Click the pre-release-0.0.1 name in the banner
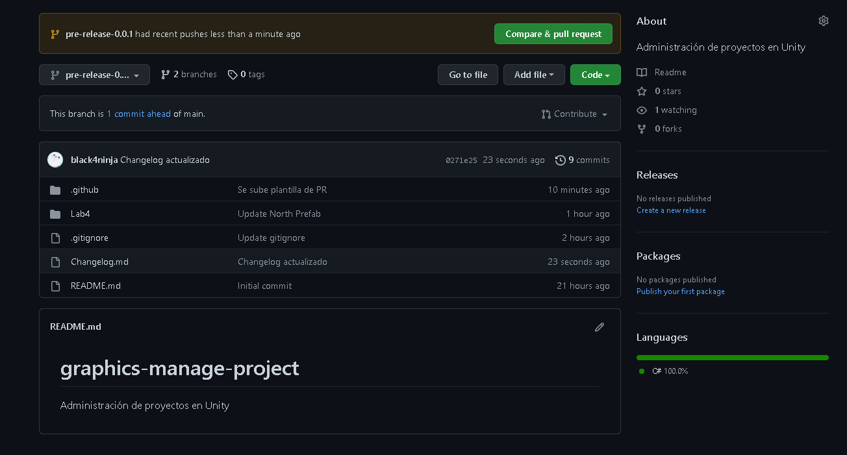 99,34
